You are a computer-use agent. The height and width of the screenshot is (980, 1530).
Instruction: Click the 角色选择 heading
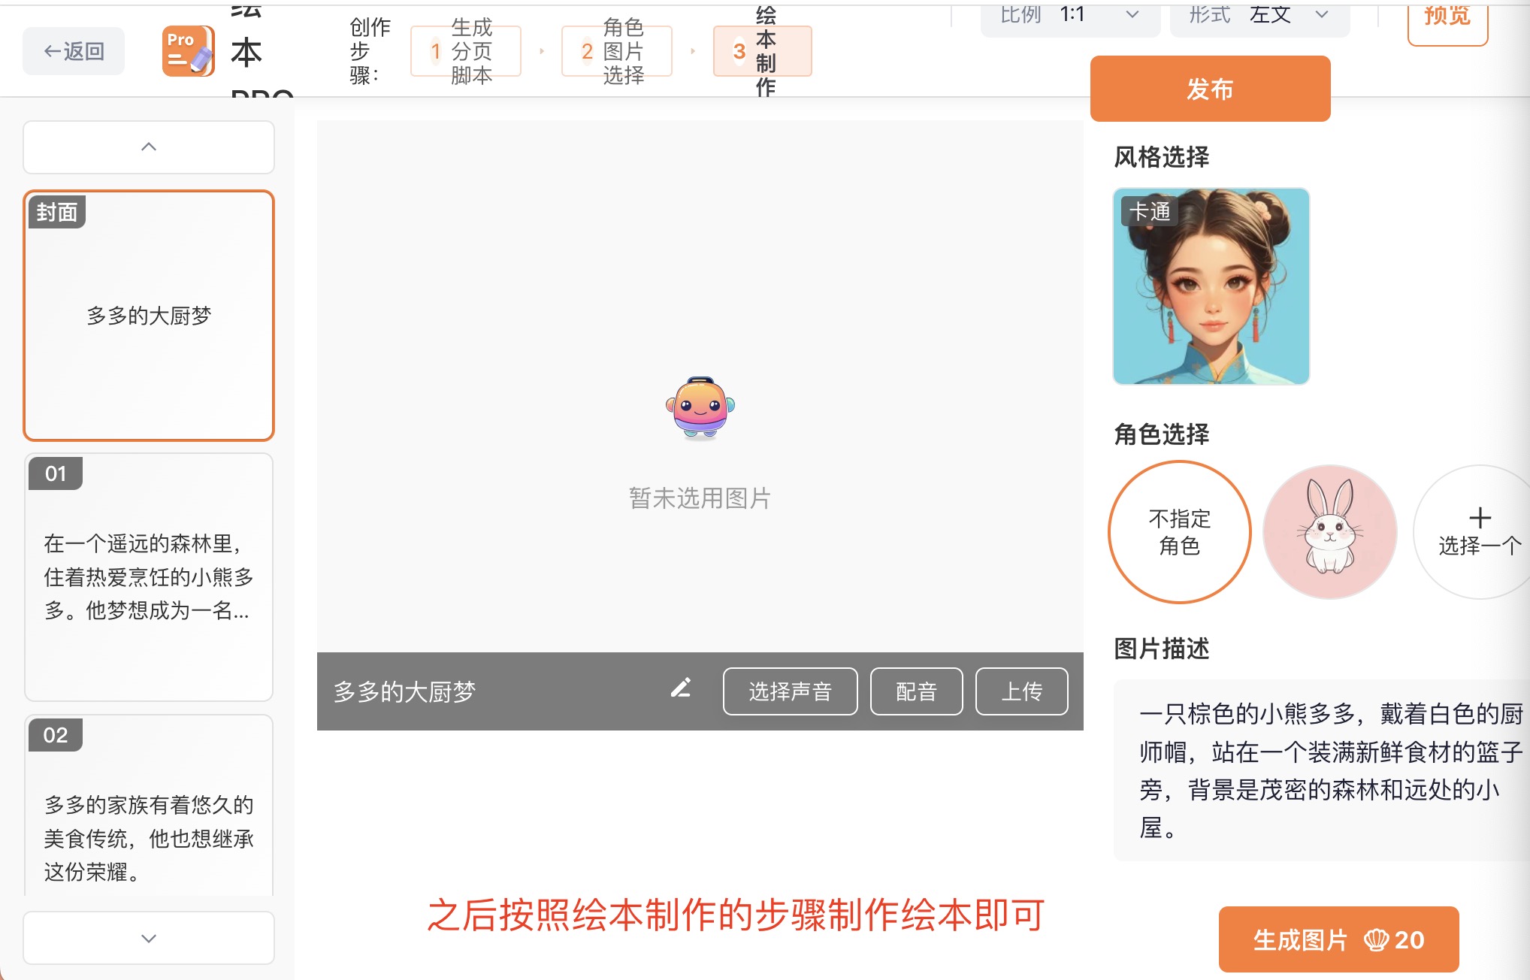(1162, 434)
